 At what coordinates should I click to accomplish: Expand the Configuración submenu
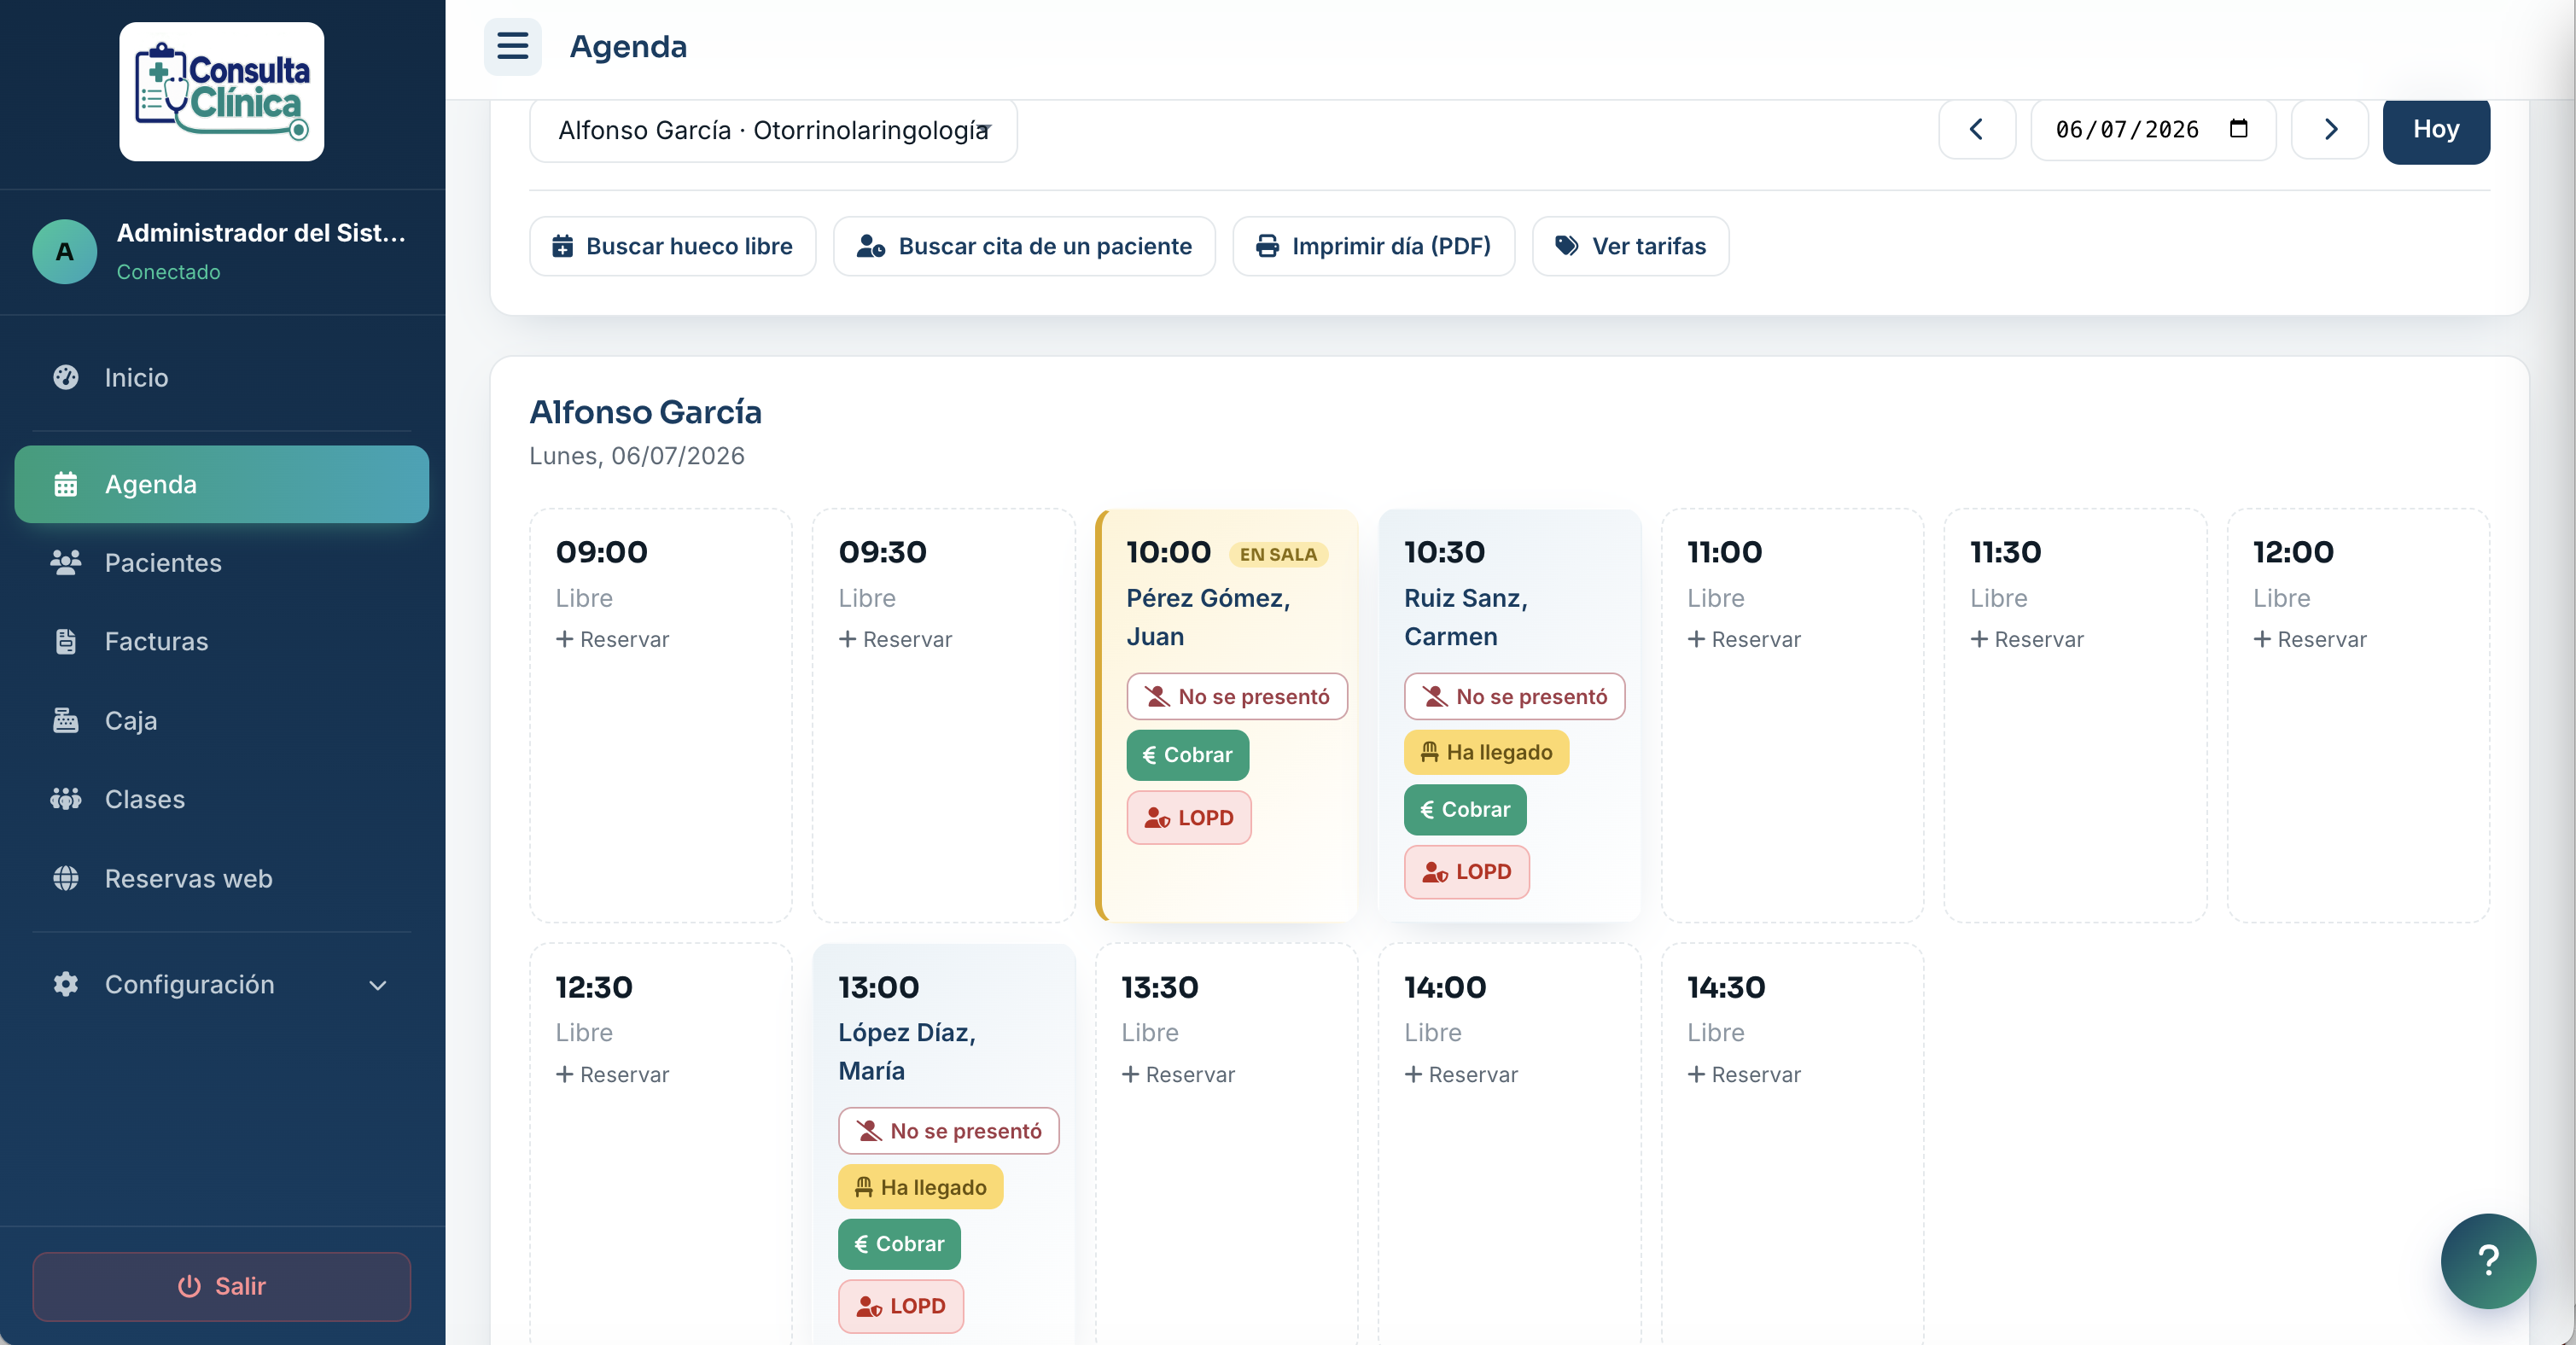[222, 984]
